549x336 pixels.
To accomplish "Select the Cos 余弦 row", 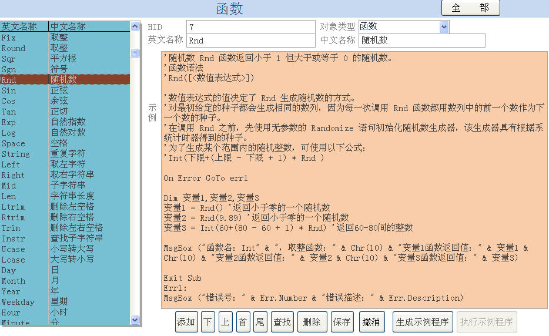I will coord(65,101).
